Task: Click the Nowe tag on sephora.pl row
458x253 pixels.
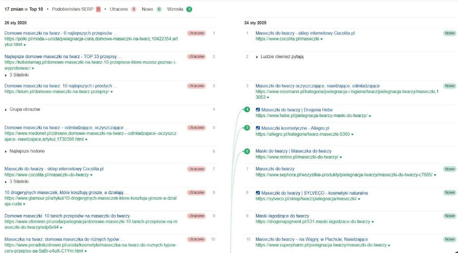Action: 450,169
